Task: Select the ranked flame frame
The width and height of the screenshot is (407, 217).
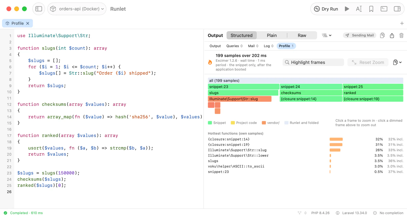Action: coord(373,93)
